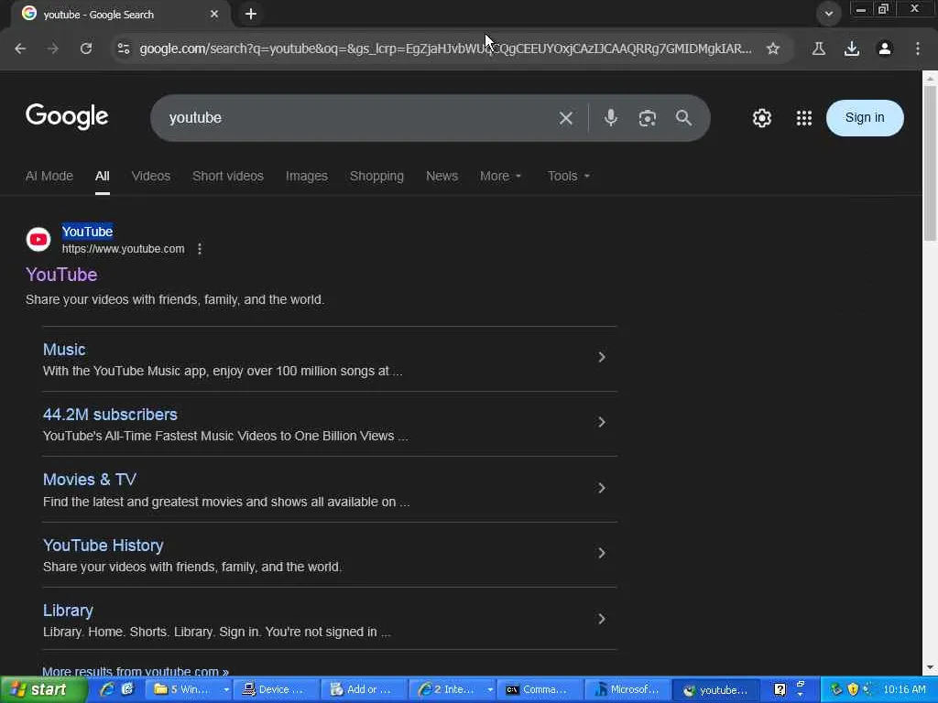Click the page vertical scrollbar thumb

[x=930, y=163]
